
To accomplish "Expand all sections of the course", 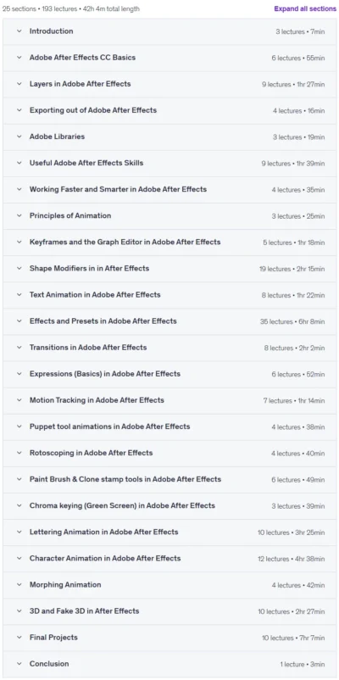I will point(305,8).
